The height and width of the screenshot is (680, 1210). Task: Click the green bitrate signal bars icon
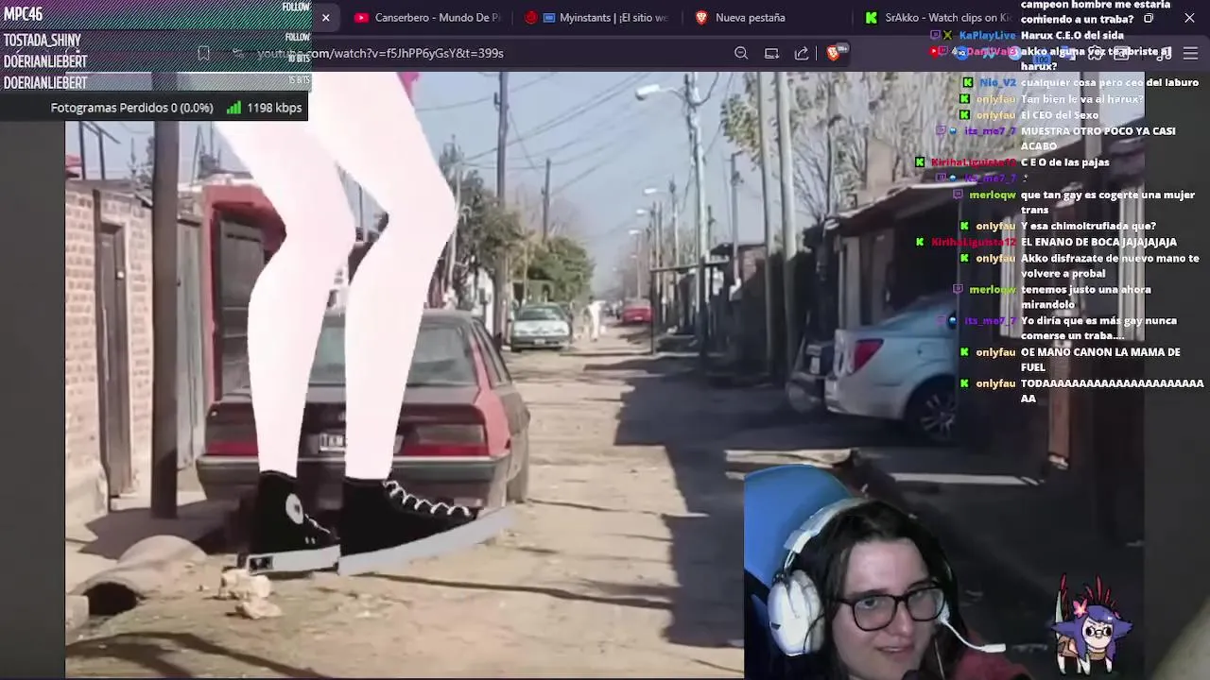pyautogui.click(x=233, y=108)
